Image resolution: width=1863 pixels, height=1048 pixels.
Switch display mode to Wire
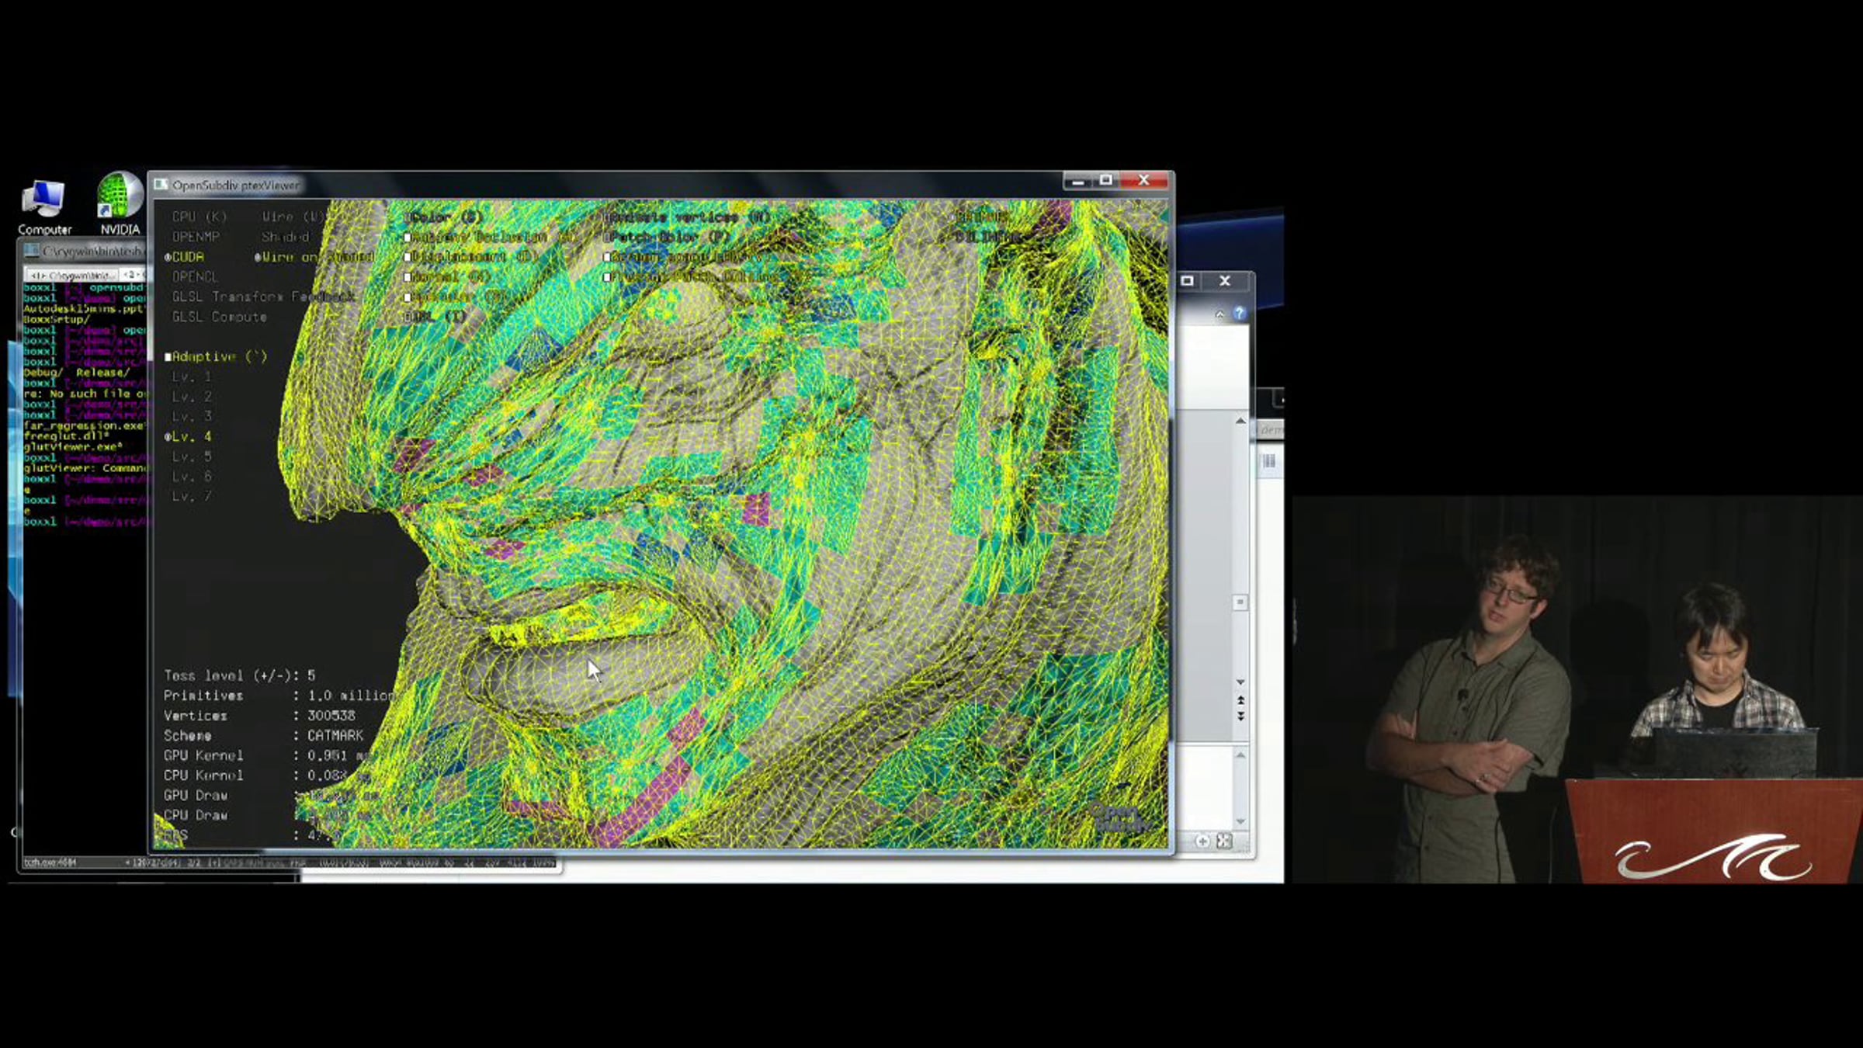pyautogui.click(x=292, y=217)
